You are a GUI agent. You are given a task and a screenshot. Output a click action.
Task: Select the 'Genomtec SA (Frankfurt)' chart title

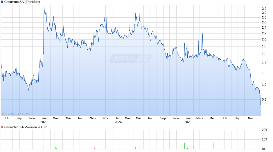pos(22,2)
